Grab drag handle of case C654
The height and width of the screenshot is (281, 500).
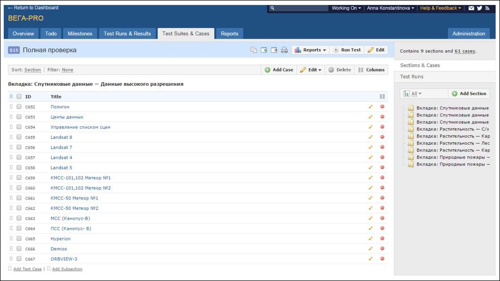[x=11, y=127]
